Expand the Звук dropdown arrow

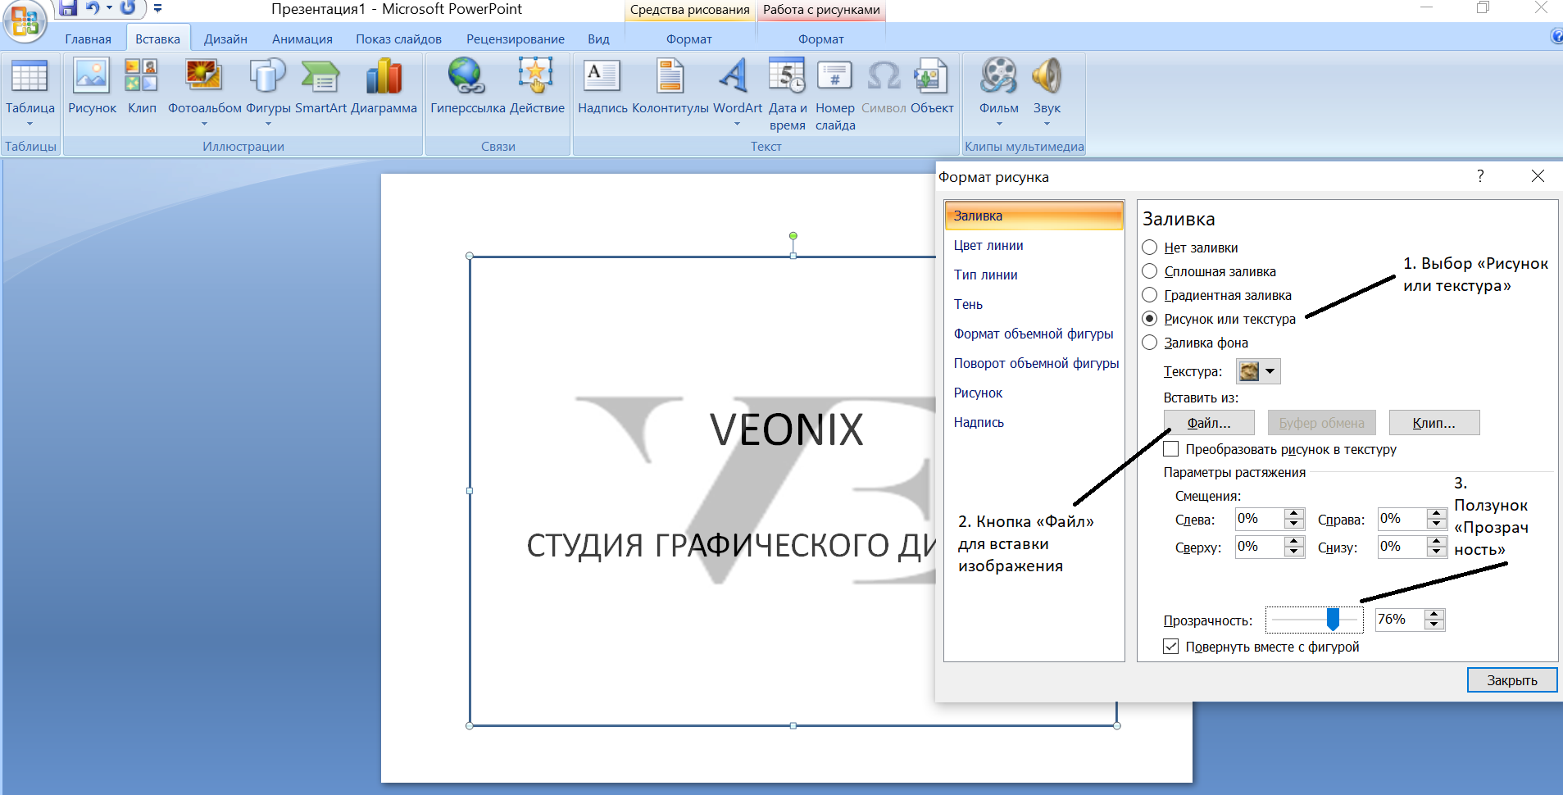(1047, 124)
